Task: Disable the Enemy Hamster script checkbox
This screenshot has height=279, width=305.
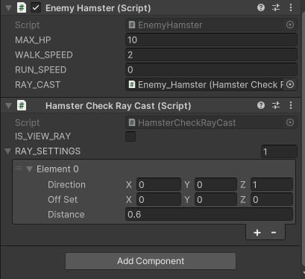Action: (x=36, y=7)
